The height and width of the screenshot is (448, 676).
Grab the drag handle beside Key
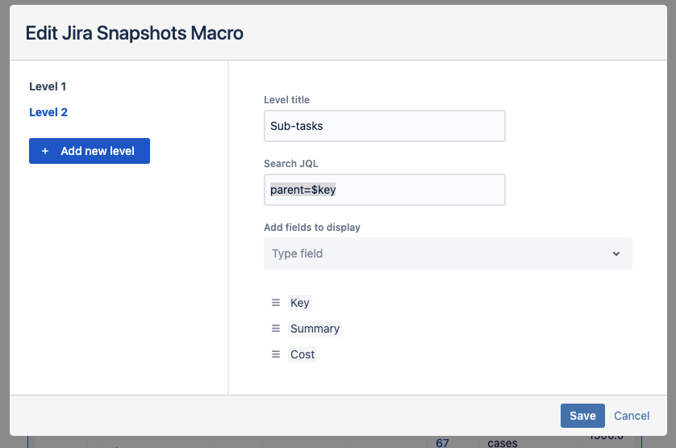click(276, 303)
